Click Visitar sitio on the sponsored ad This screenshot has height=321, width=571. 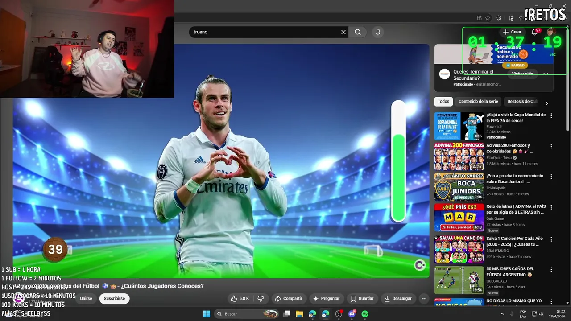click(x=522, y=74)
